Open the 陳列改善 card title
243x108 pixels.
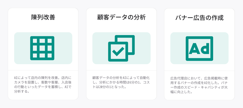(43, 17)
